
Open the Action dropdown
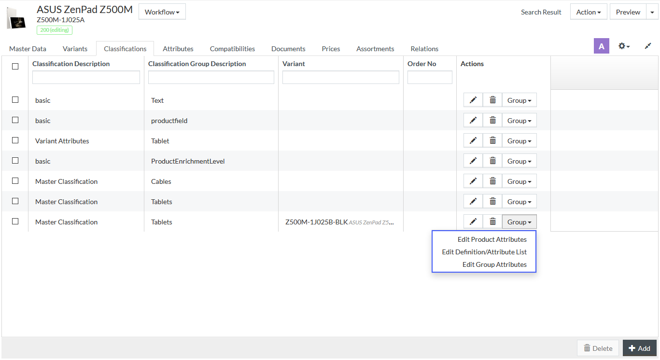pos(589,12)
